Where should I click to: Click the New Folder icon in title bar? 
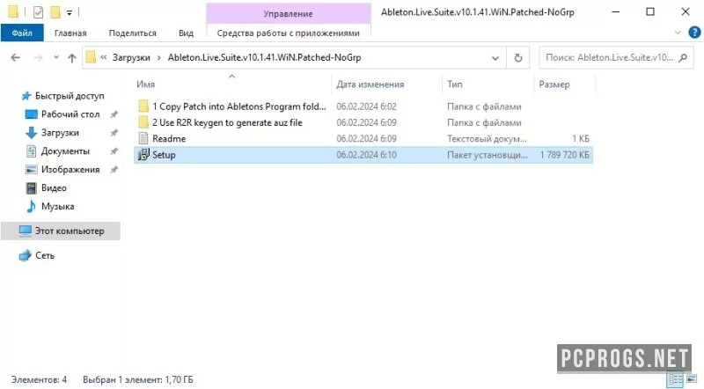55,12
